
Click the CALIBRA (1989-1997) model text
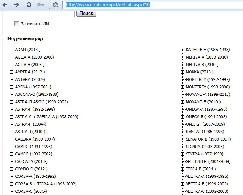click(35, 139)
